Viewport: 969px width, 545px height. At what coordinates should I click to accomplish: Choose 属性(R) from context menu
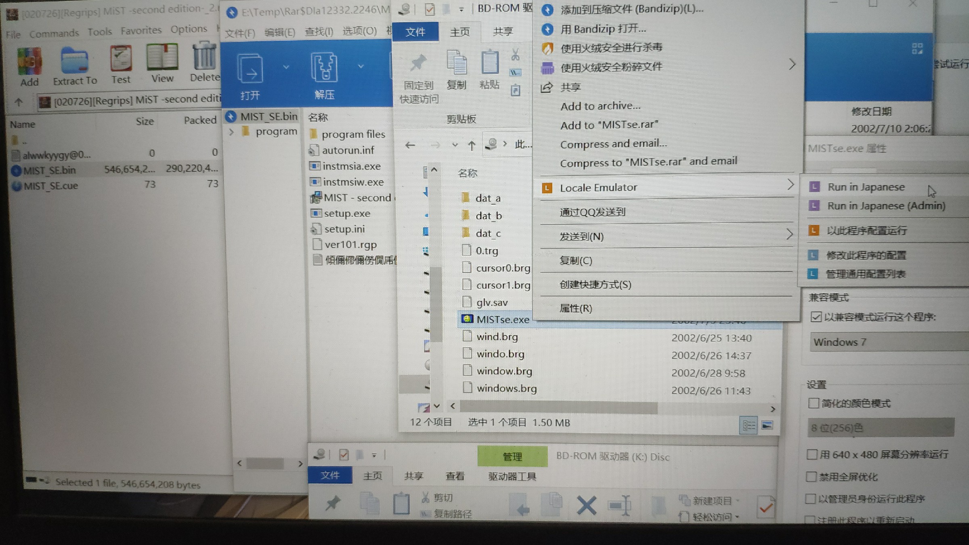pos(575,308)
